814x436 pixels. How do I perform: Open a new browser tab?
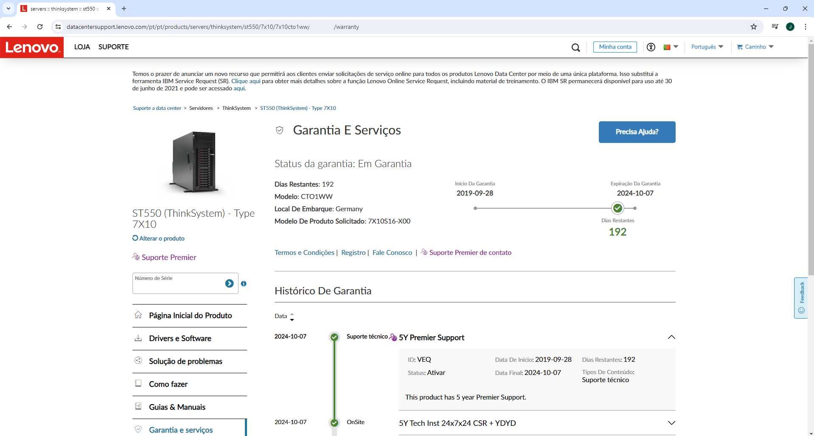[124, 8]
